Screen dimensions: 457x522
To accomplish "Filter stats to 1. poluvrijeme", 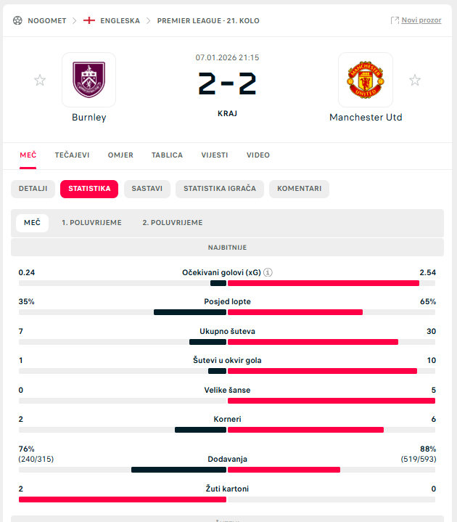I will [91, 223].
